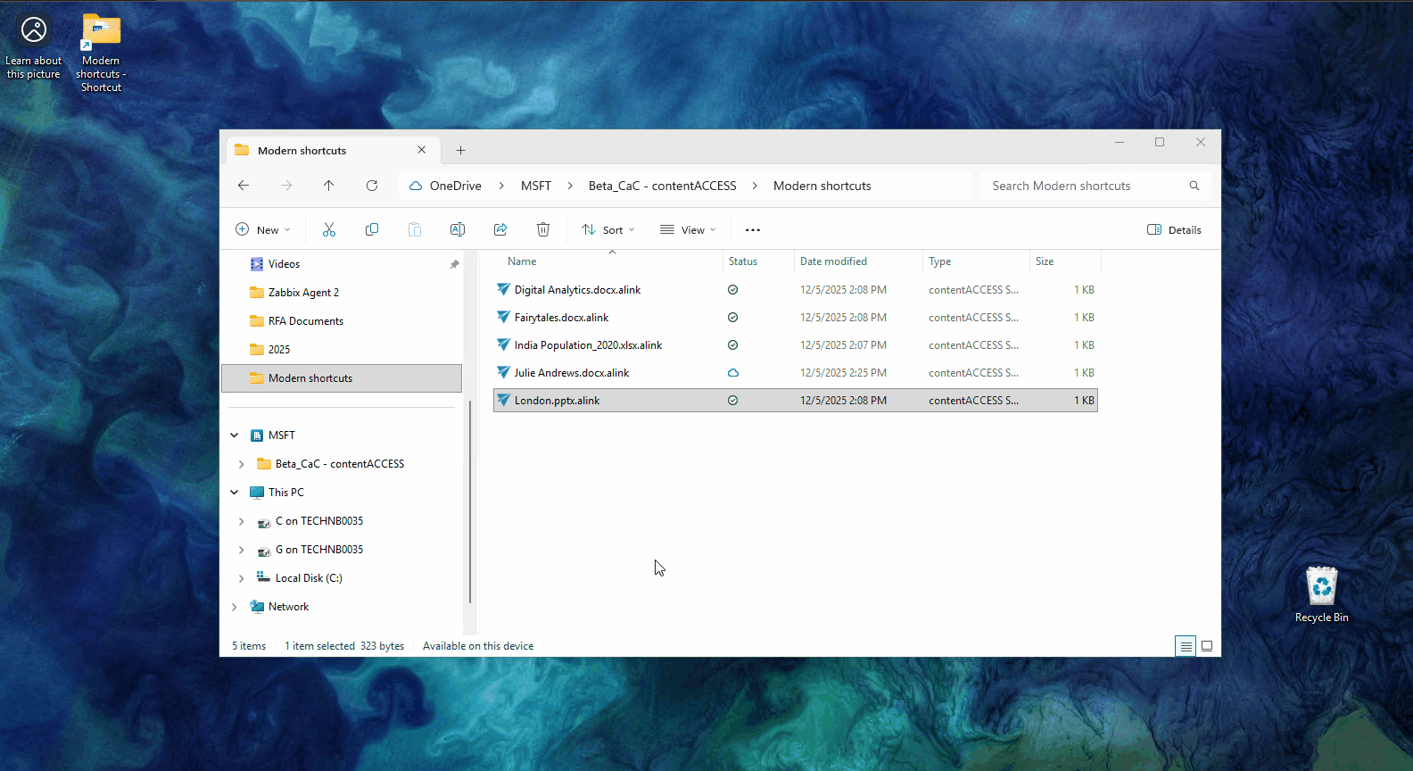The width and height of the screenshot is (1413, 771).
Task: Click the forward navigation arrow
Action: pos(286,186)
